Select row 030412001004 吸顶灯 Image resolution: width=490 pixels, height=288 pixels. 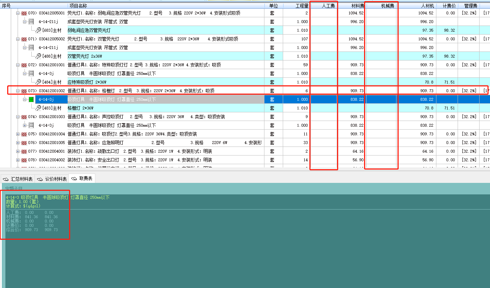click(x=245, y=134)
